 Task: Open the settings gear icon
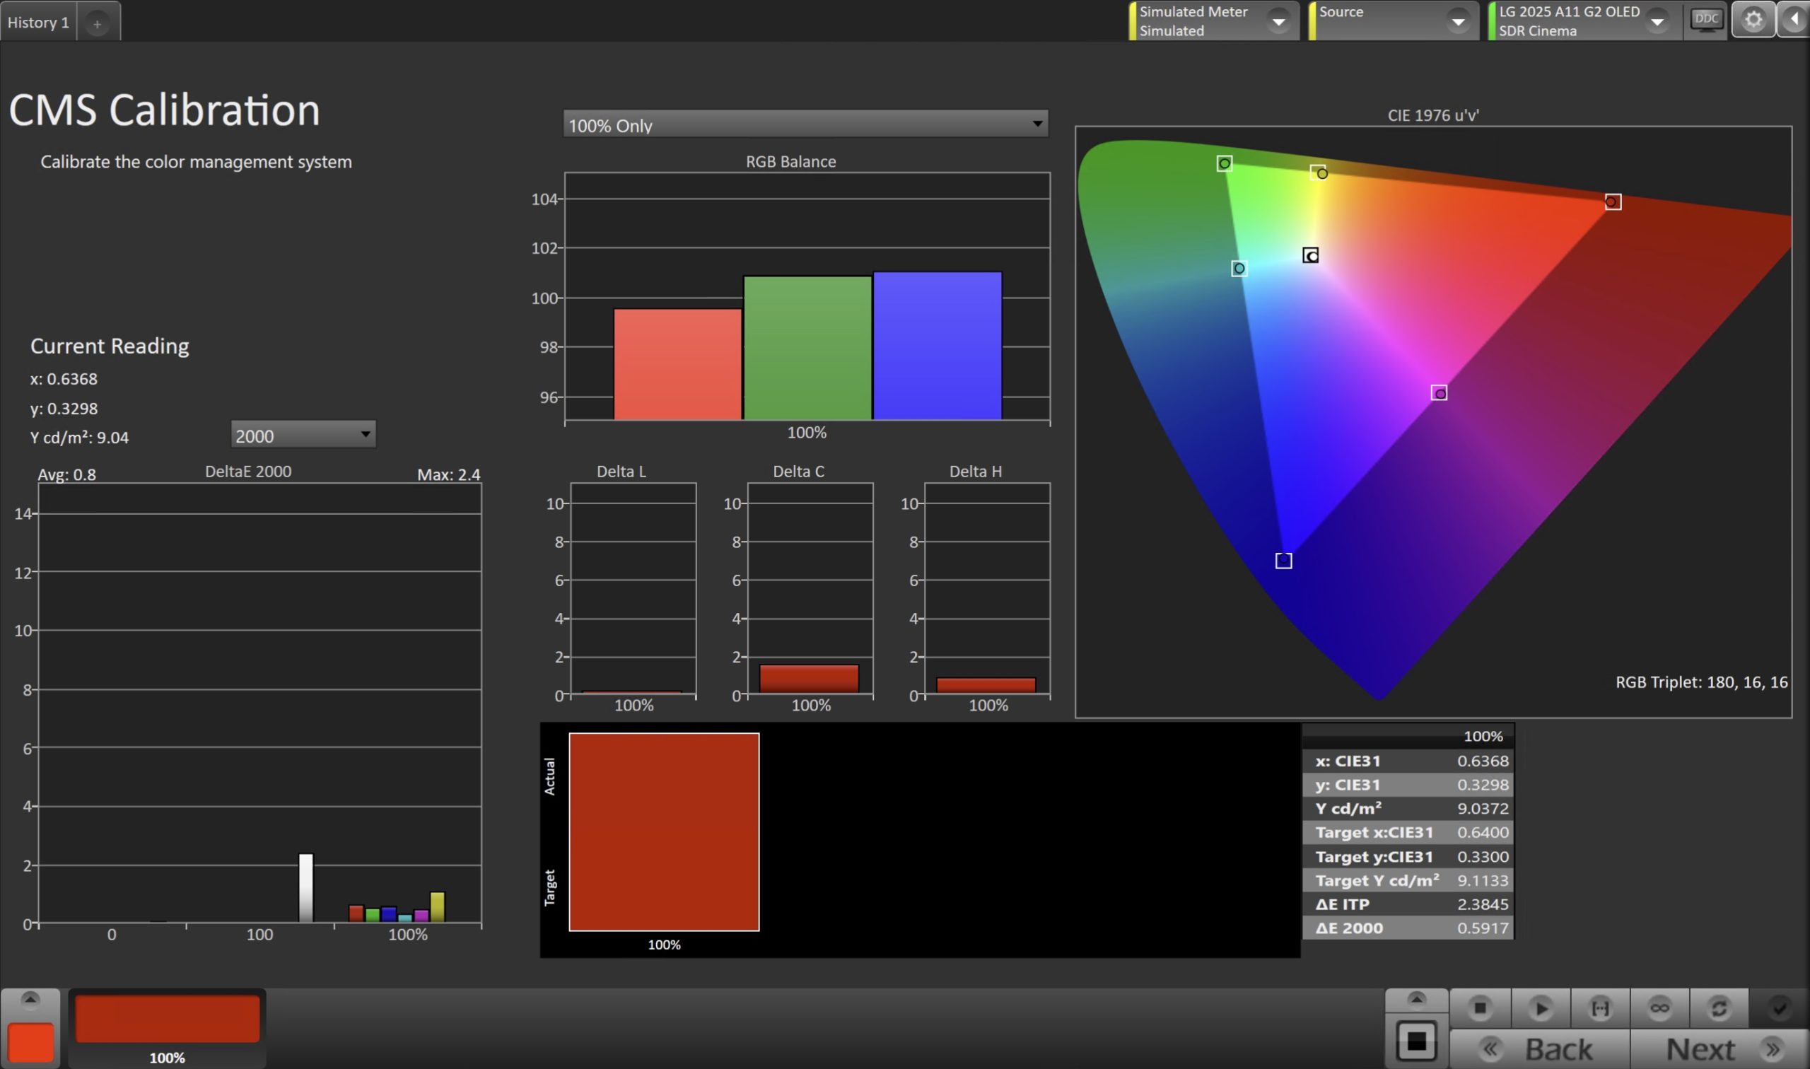pyautogui.click(x=1753, y=20)
